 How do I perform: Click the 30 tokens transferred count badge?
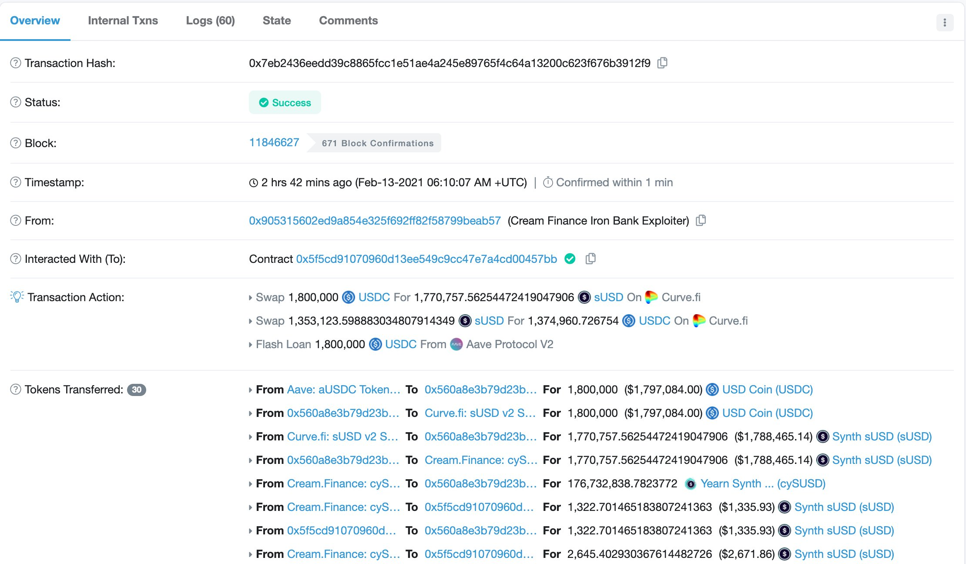137,389
